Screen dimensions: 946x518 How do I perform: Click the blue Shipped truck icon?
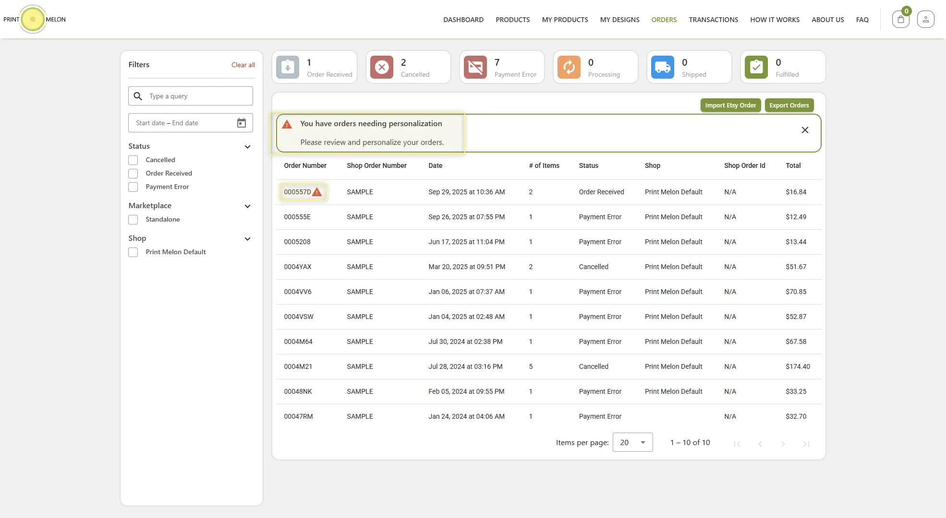[663, 68]
